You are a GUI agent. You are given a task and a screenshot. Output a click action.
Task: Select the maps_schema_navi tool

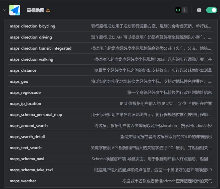point(111,159)
